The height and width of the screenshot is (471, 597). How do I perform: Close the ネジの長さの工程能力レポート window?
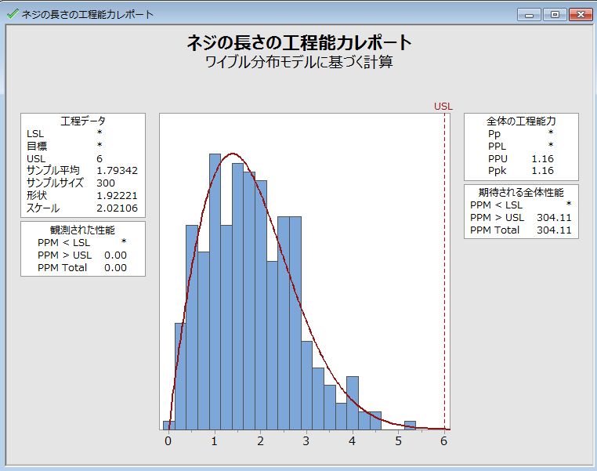tap(581, 15)
